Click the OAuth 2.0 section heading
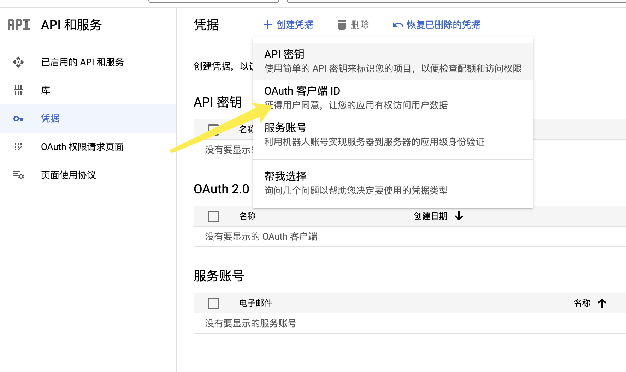626x372 pixels. click(222, 189)
